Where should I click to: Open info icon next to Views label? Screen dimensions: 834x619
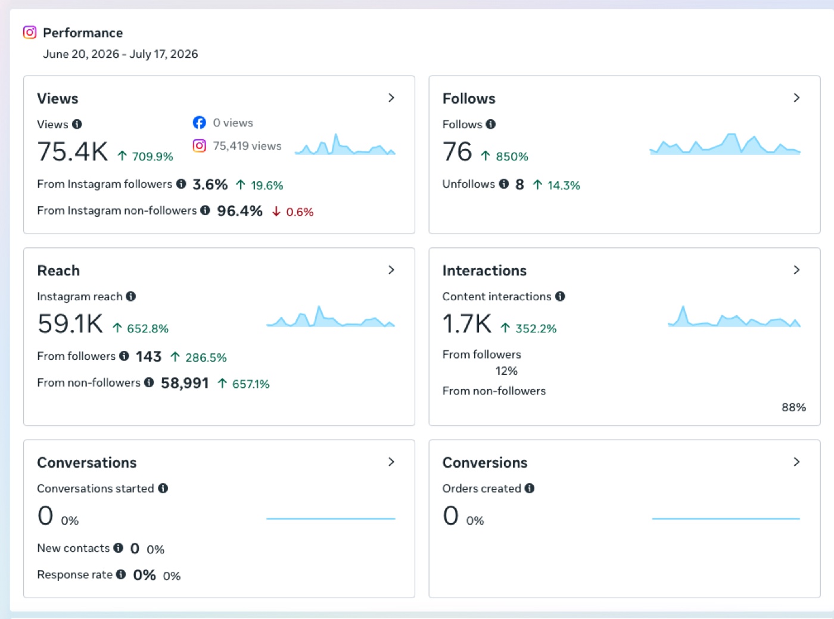pyautogui.click(x=77, y=125)
